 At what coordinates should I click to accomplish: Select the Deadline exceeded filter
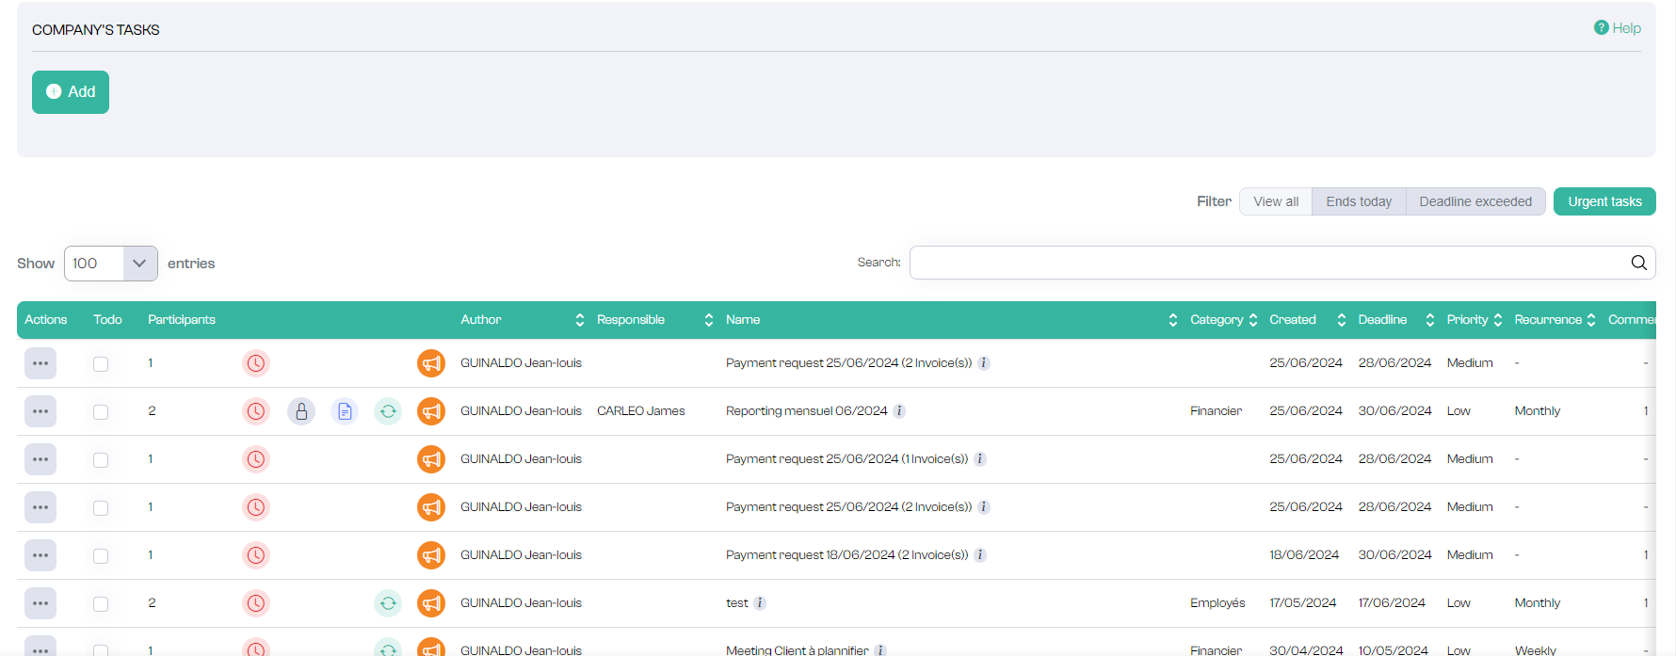click(1475, 201)
